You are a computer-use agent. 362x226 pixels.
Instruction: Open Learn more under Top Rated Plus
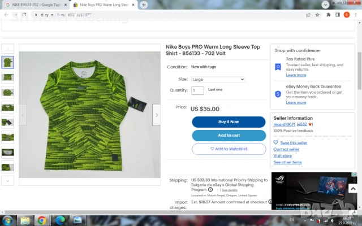pyautogui.click(x=296, y=75)
